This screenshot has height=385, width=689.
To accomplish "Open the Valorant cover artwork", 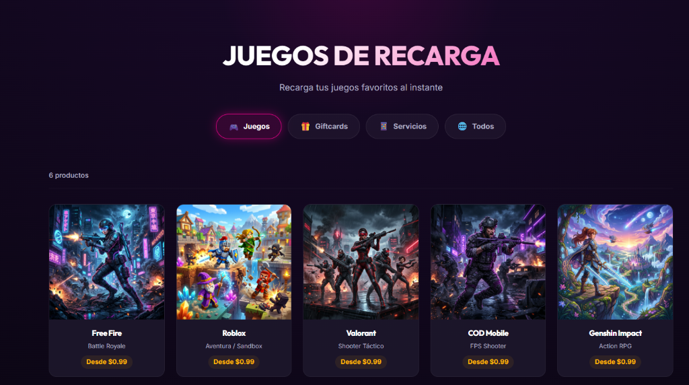I will tap(361, 262).
